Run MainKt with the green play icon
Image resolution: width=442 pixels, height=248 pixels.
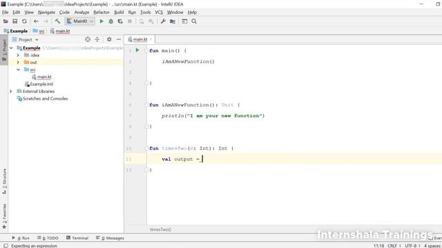tap(102, 21)
